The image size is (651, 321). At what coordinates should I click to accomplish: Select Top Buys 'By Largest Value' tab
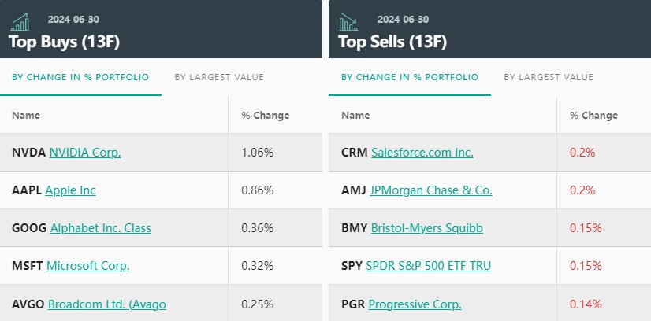(219, 77)
